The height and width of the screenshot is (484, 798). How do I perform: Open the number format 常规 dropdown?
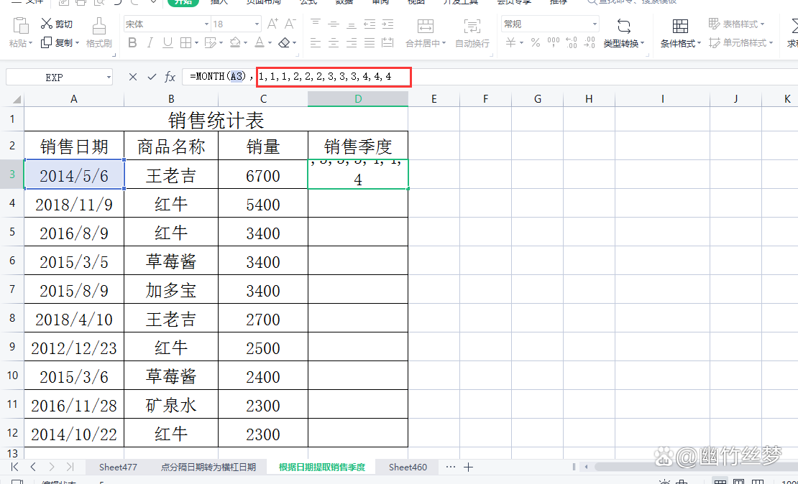(x=595, y=24)
